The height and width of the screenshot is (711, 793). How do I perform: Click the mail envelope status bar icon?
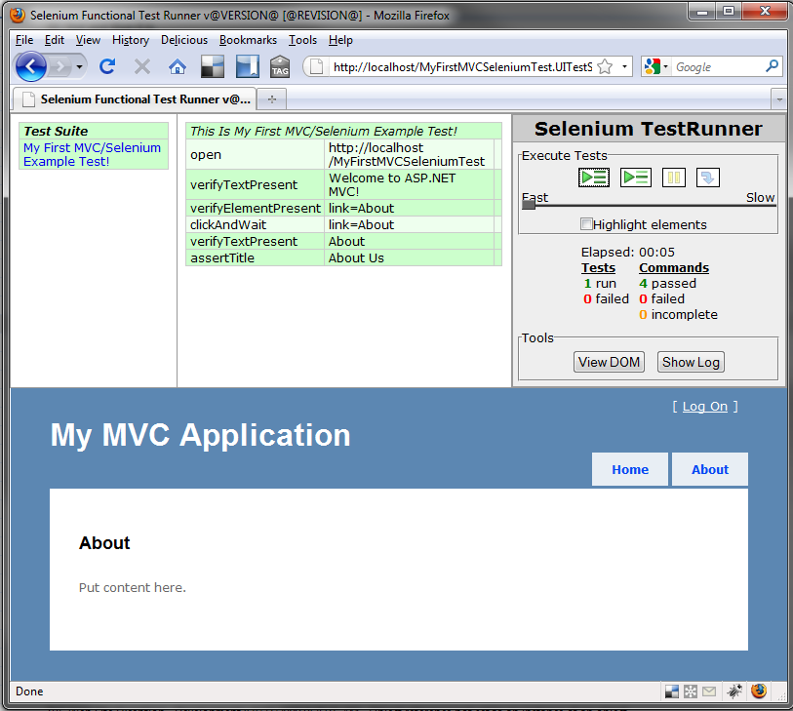tap(709, 691)
